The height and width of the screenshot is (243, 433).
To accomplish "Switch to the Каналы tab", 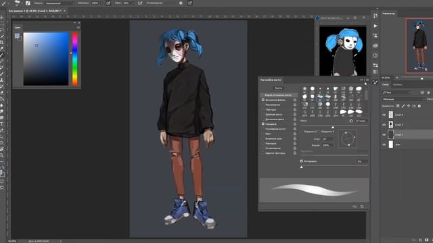I will tap(398, 84).
